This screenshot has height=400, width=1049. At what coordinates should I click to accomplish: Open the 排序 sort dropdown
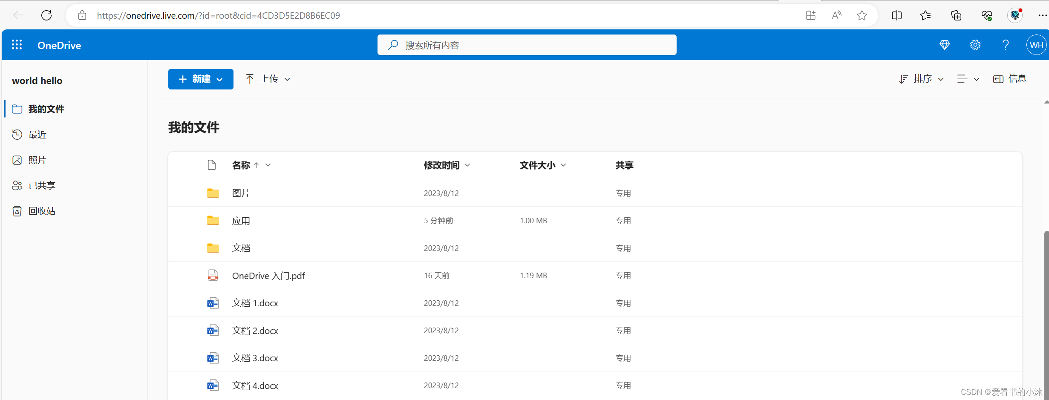tap(921, 79)
